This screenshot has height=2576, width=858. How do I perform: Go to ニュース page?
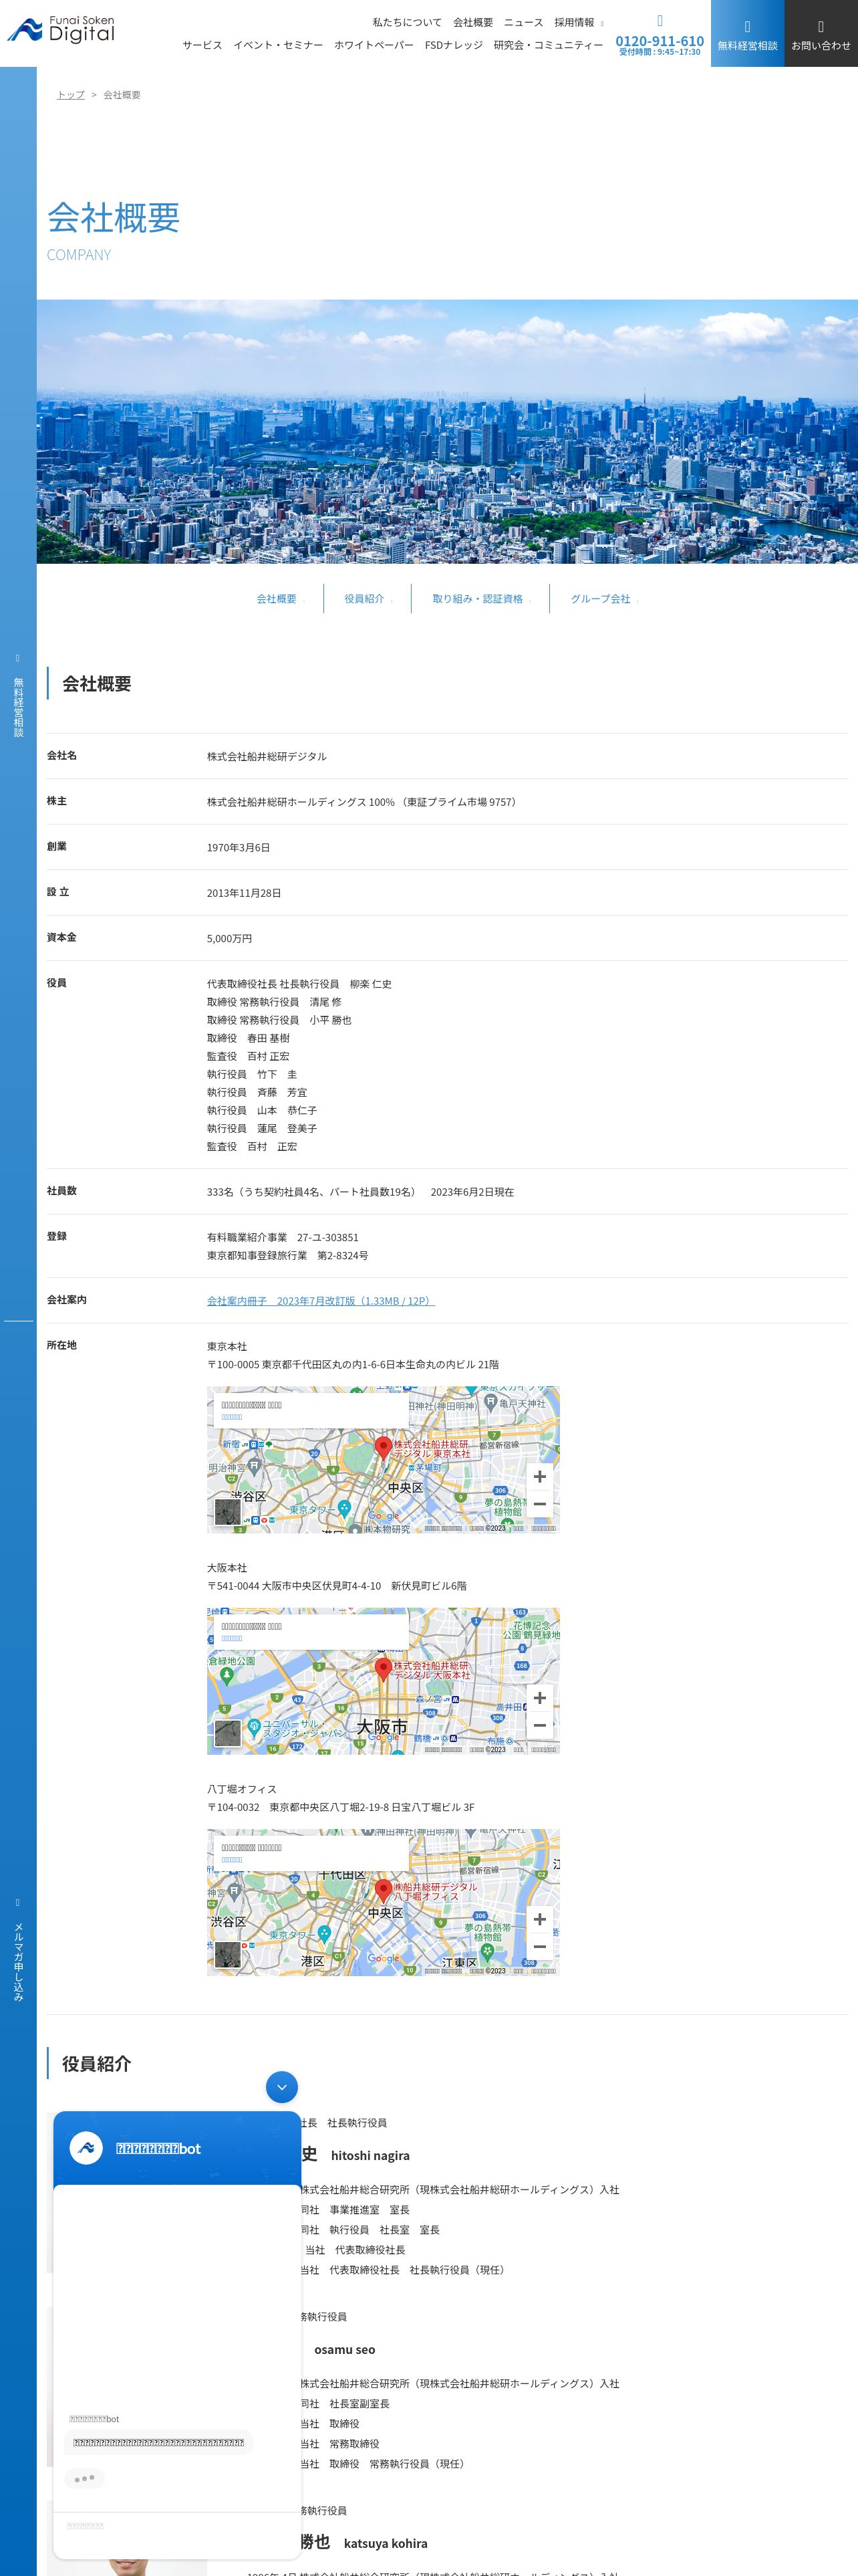523,22
